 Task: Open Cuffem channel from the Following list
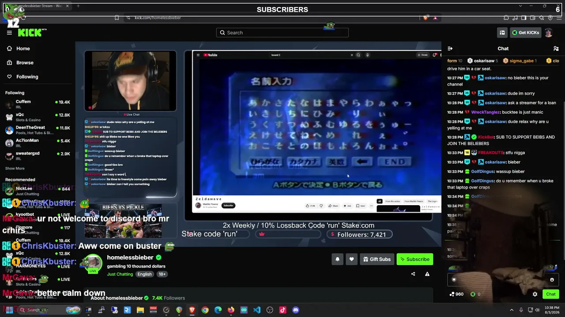coord(37,104)
